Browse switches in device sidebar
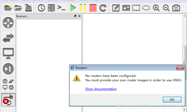This screenshot has width=187, height=112. click(x=8, y=38)
